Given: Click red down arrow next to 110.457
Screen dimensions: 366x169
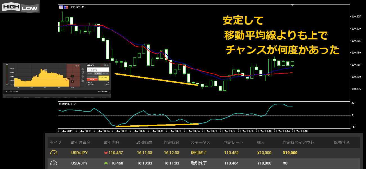Looking at the screenshot, I should click(106, 153).
